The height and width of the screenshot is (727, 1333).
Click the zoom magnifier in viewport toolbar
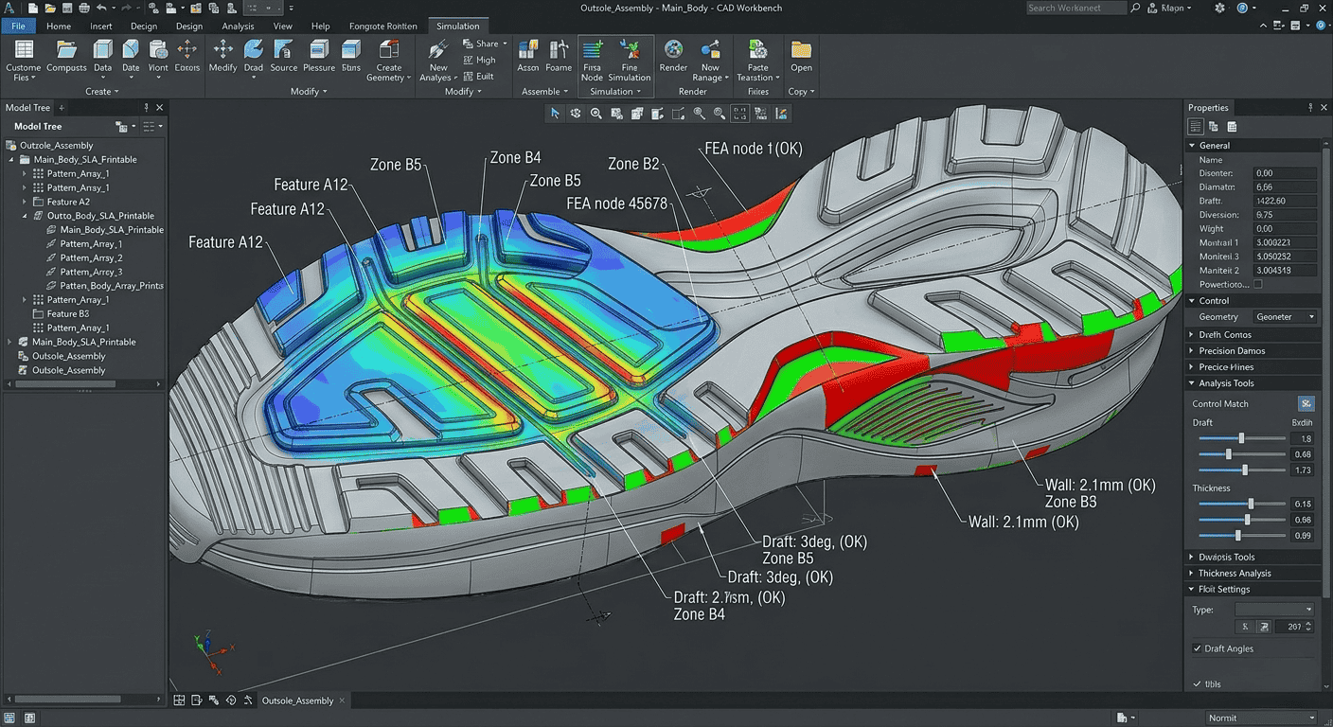click(x=596, y=114)
